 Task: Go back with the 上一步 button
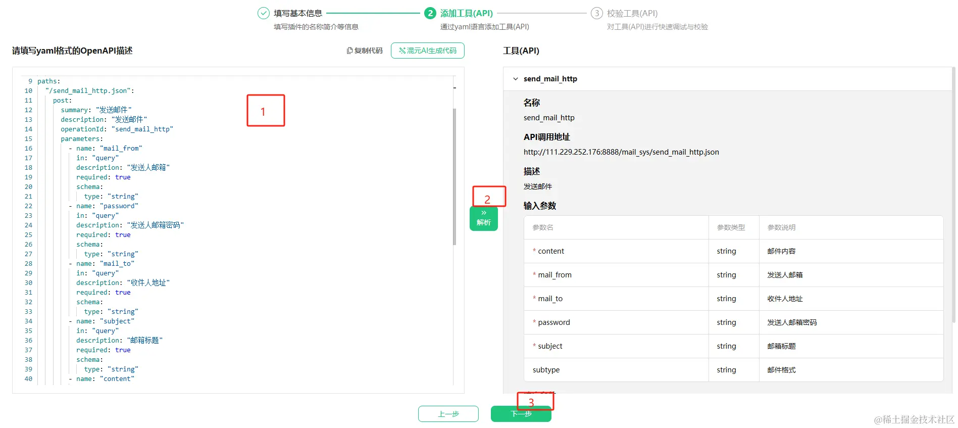tap(448, 414)
